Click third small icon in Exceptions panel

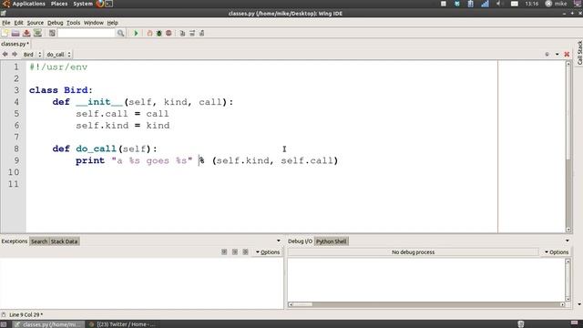point(245,251)
